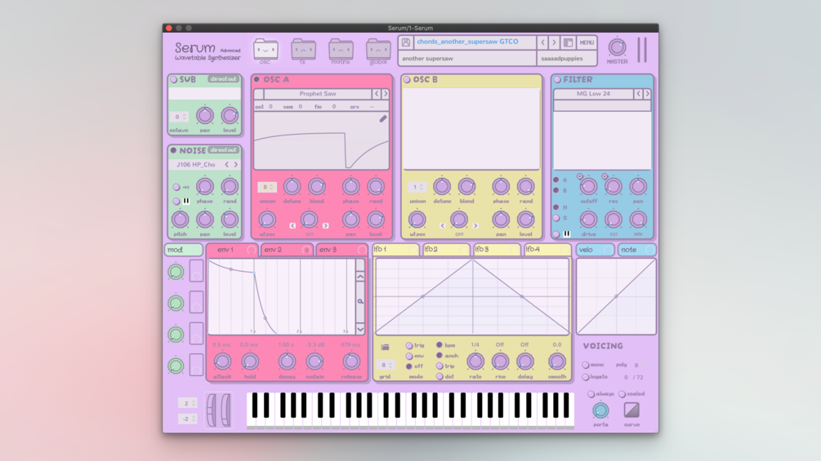
Task: Switch to lfo 2 tab
Action: click(x=446, y=250)
